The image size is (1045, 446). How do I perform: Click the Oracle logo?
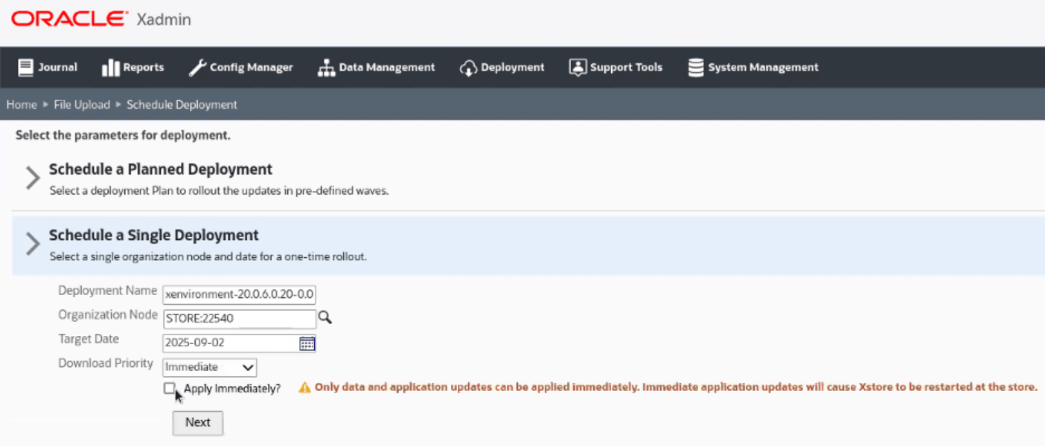tap(69, 19)
